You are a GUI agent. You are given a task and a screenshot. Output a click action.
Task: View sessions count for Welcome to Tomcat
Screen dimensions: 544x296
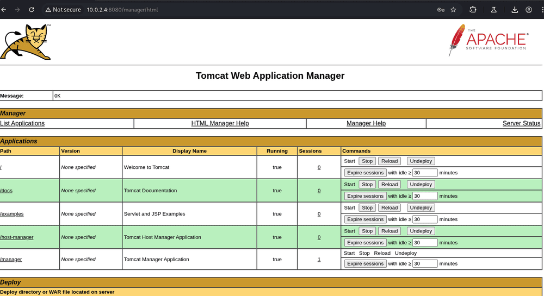[319, 167]
